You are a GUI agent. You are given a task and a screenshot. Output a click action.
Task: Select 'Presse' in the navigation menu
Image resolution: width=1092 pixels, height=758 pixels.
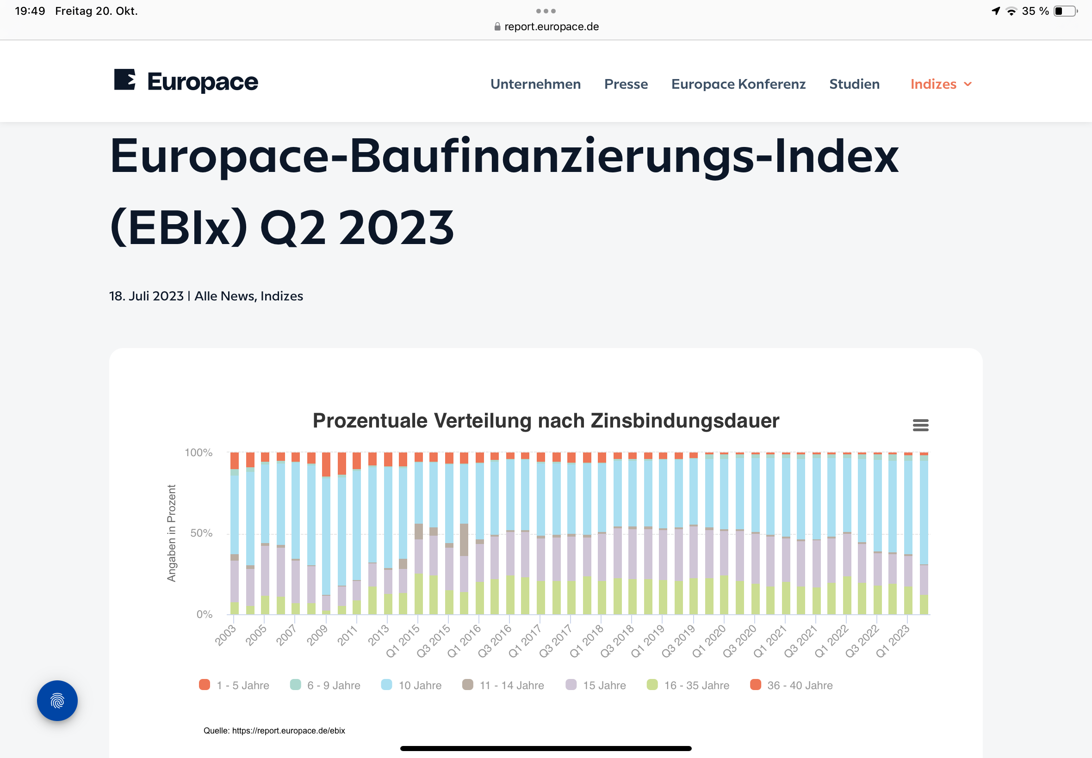626,84
